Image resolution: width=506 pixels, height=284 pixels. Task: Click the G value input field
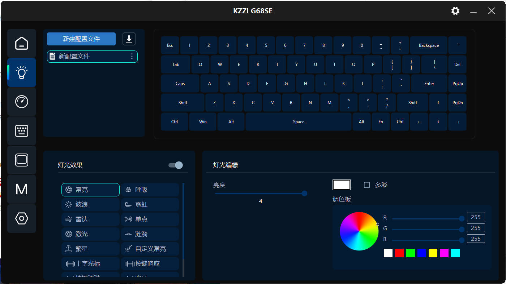point(476,228)
